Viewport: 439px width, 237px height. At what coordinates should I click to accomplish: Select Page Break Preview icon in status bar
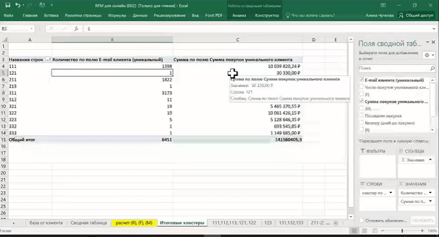(375, 230)
